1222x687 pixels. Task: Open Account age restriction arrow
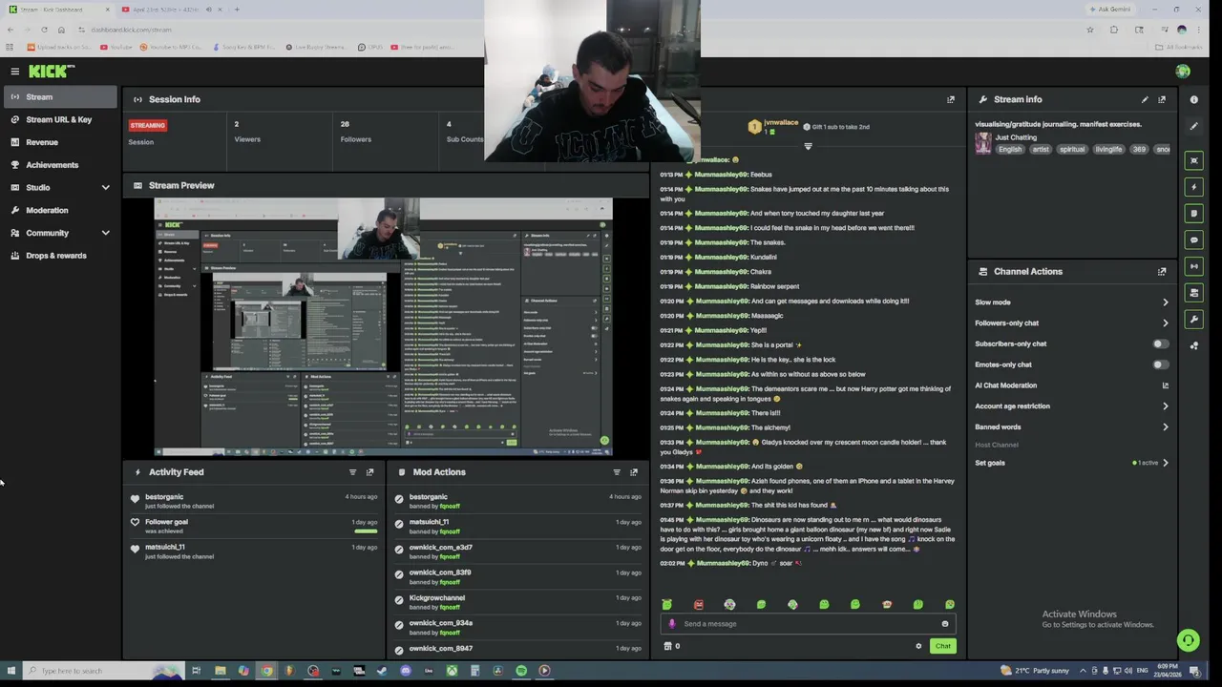pyautogui.click(x=1165, y=406)
